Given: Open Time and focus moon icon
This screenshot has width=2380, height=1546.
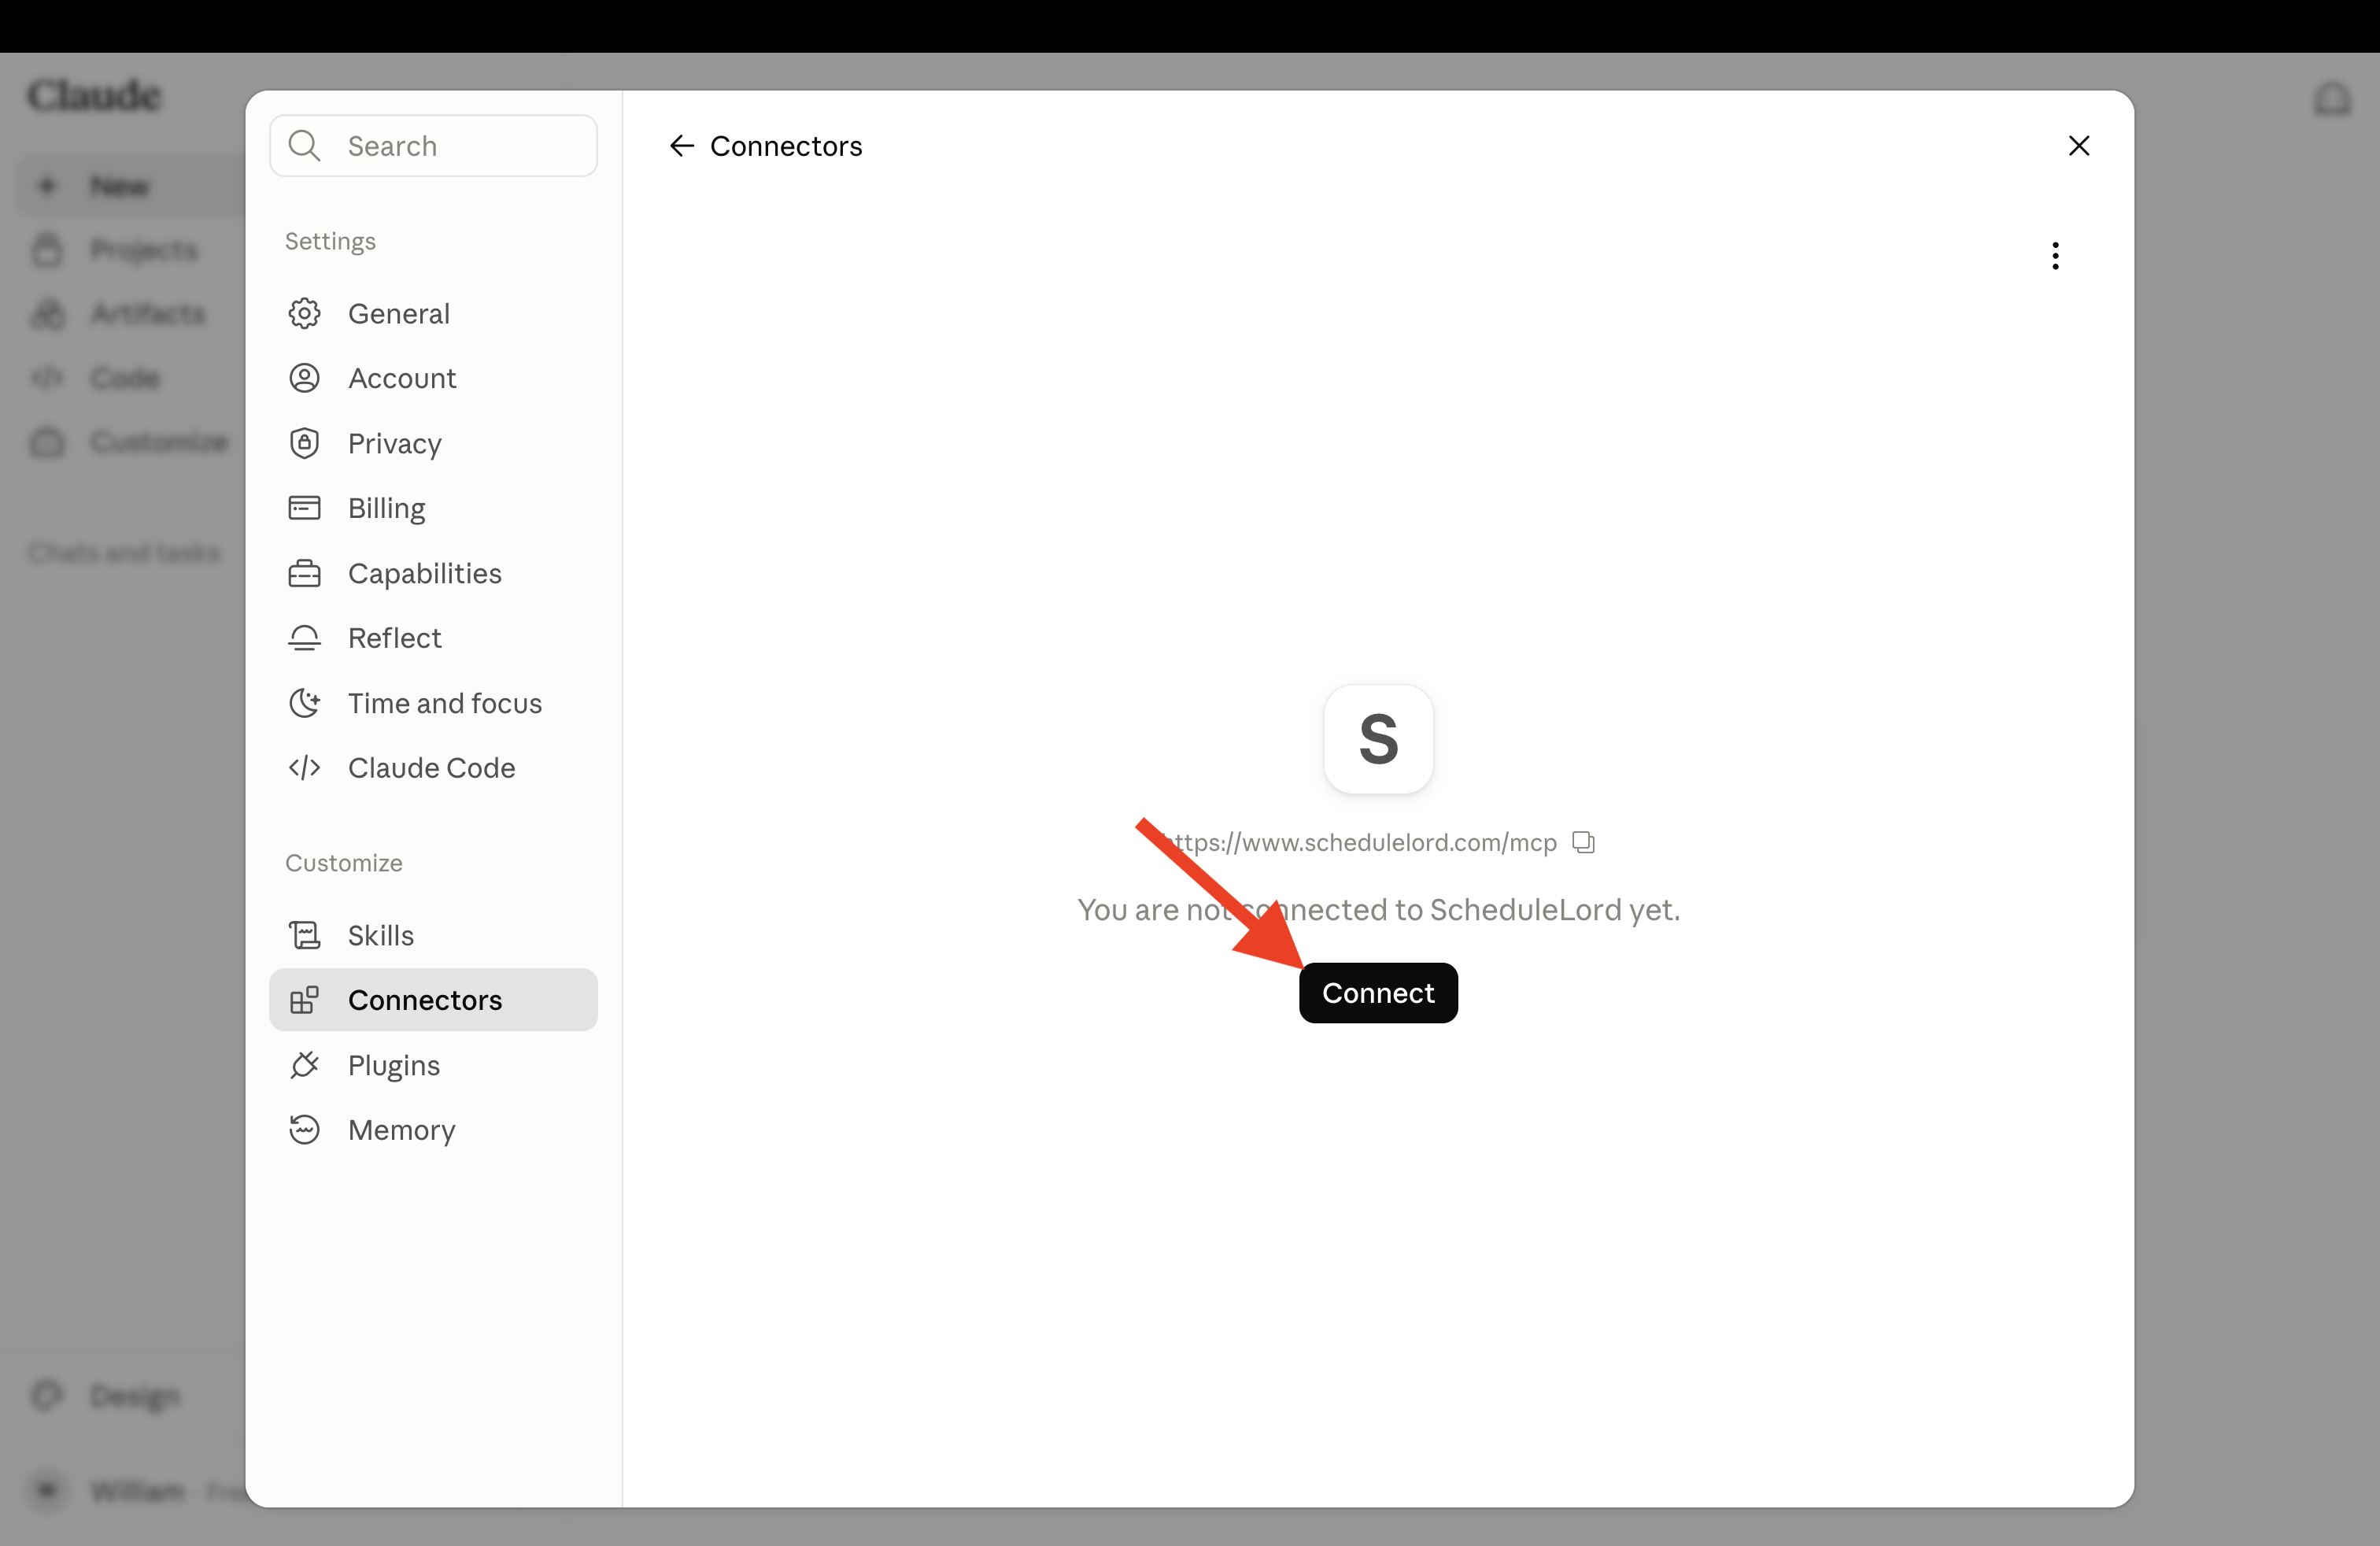Looking at the screenshot, I should tap(304, 703).
